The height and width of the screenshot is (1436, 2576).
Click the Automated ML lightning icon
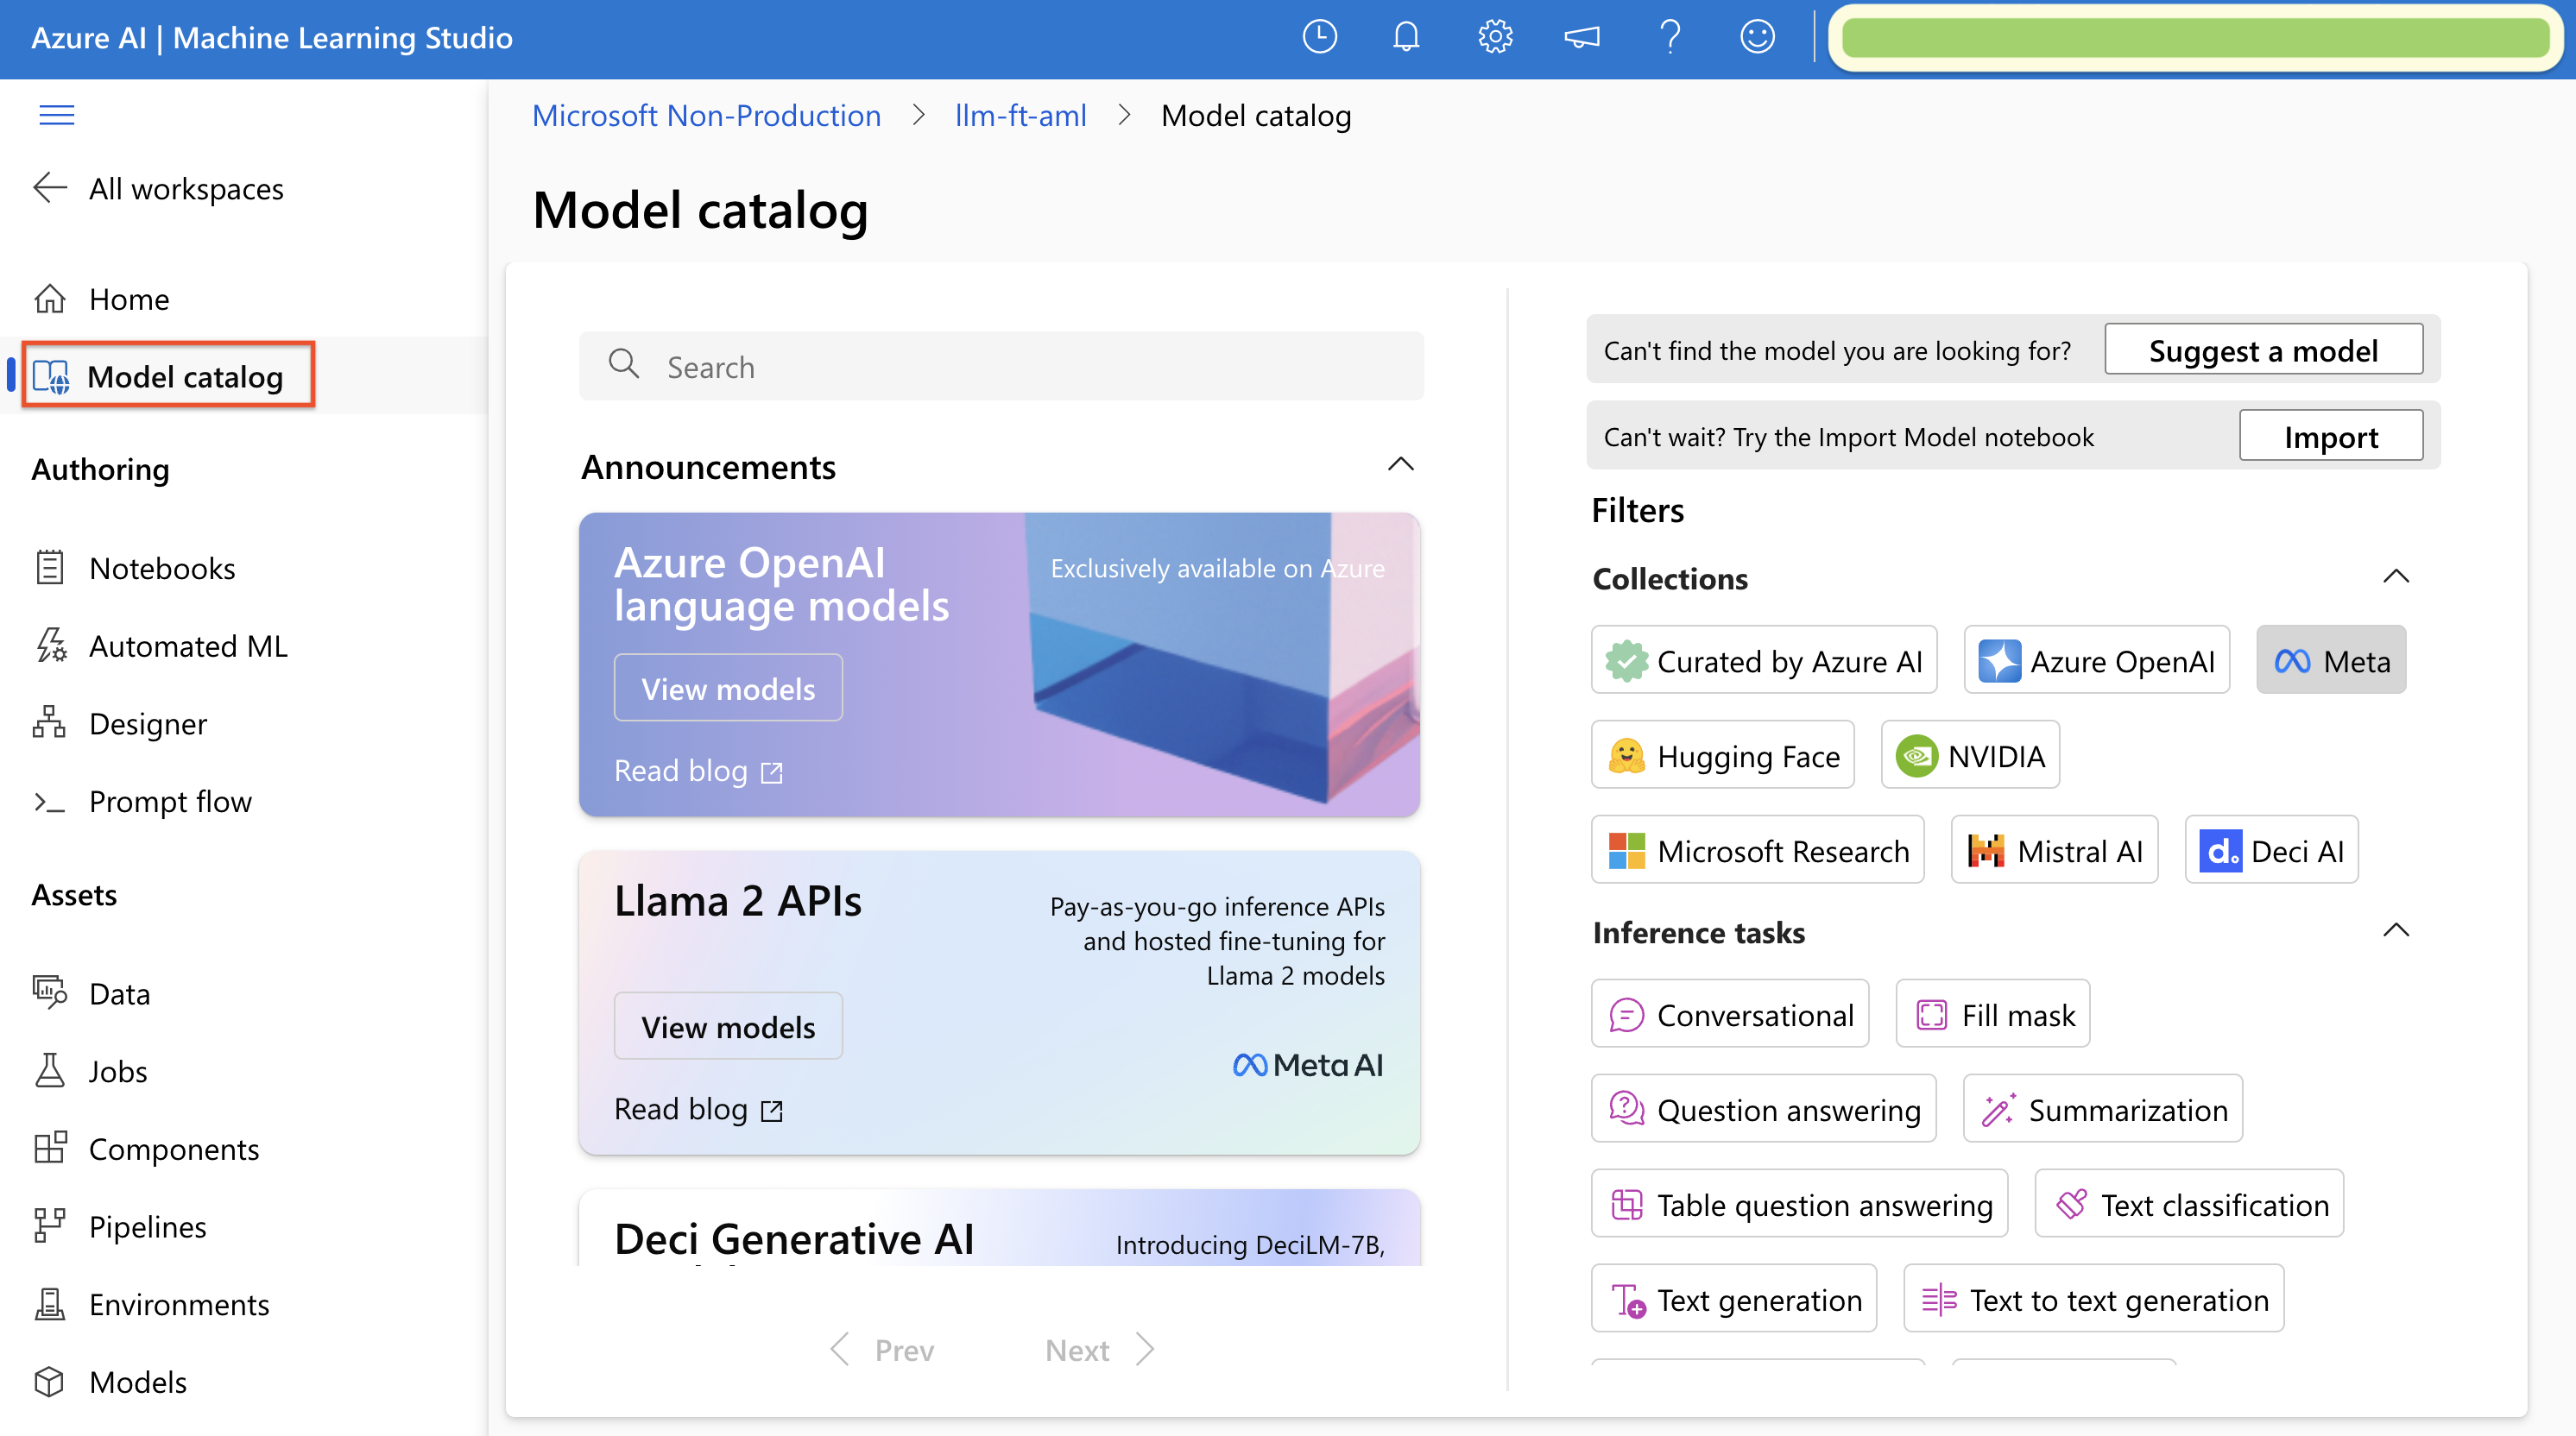50,645
